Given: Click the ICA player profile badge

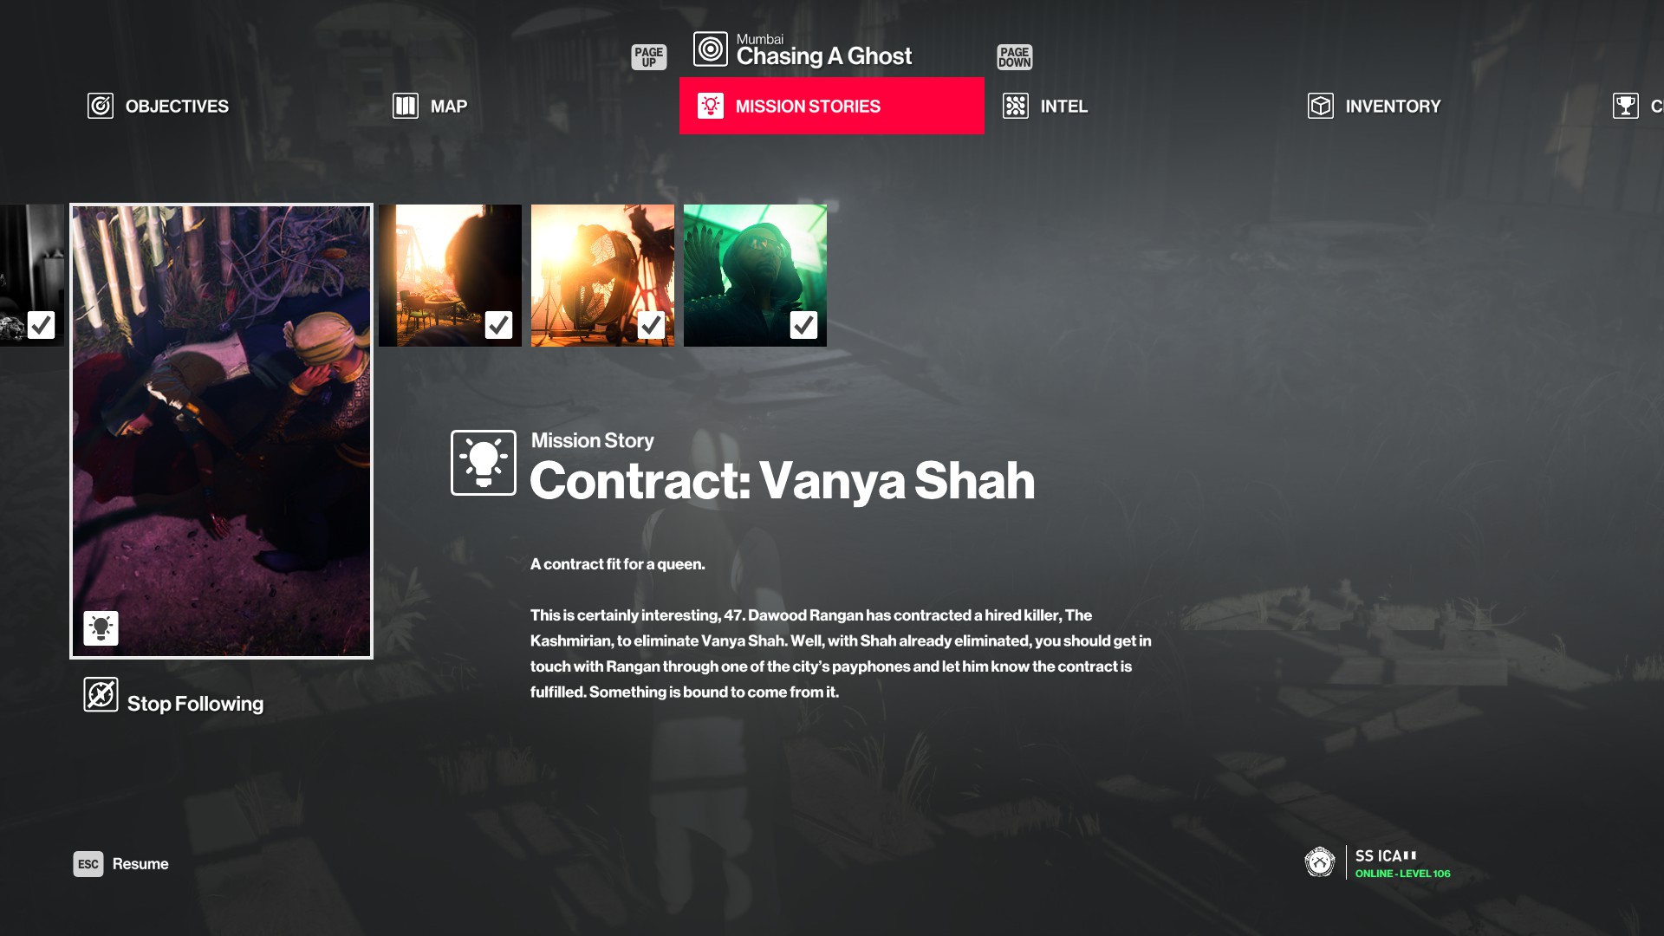Looking at the screenshot, I should tap(1320, 862).
